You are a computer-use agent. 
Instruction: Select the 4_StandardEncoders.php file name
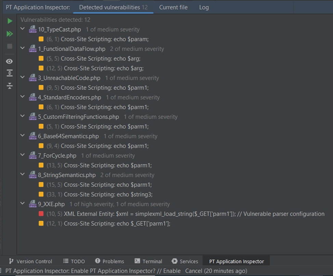tap(70, 97)
